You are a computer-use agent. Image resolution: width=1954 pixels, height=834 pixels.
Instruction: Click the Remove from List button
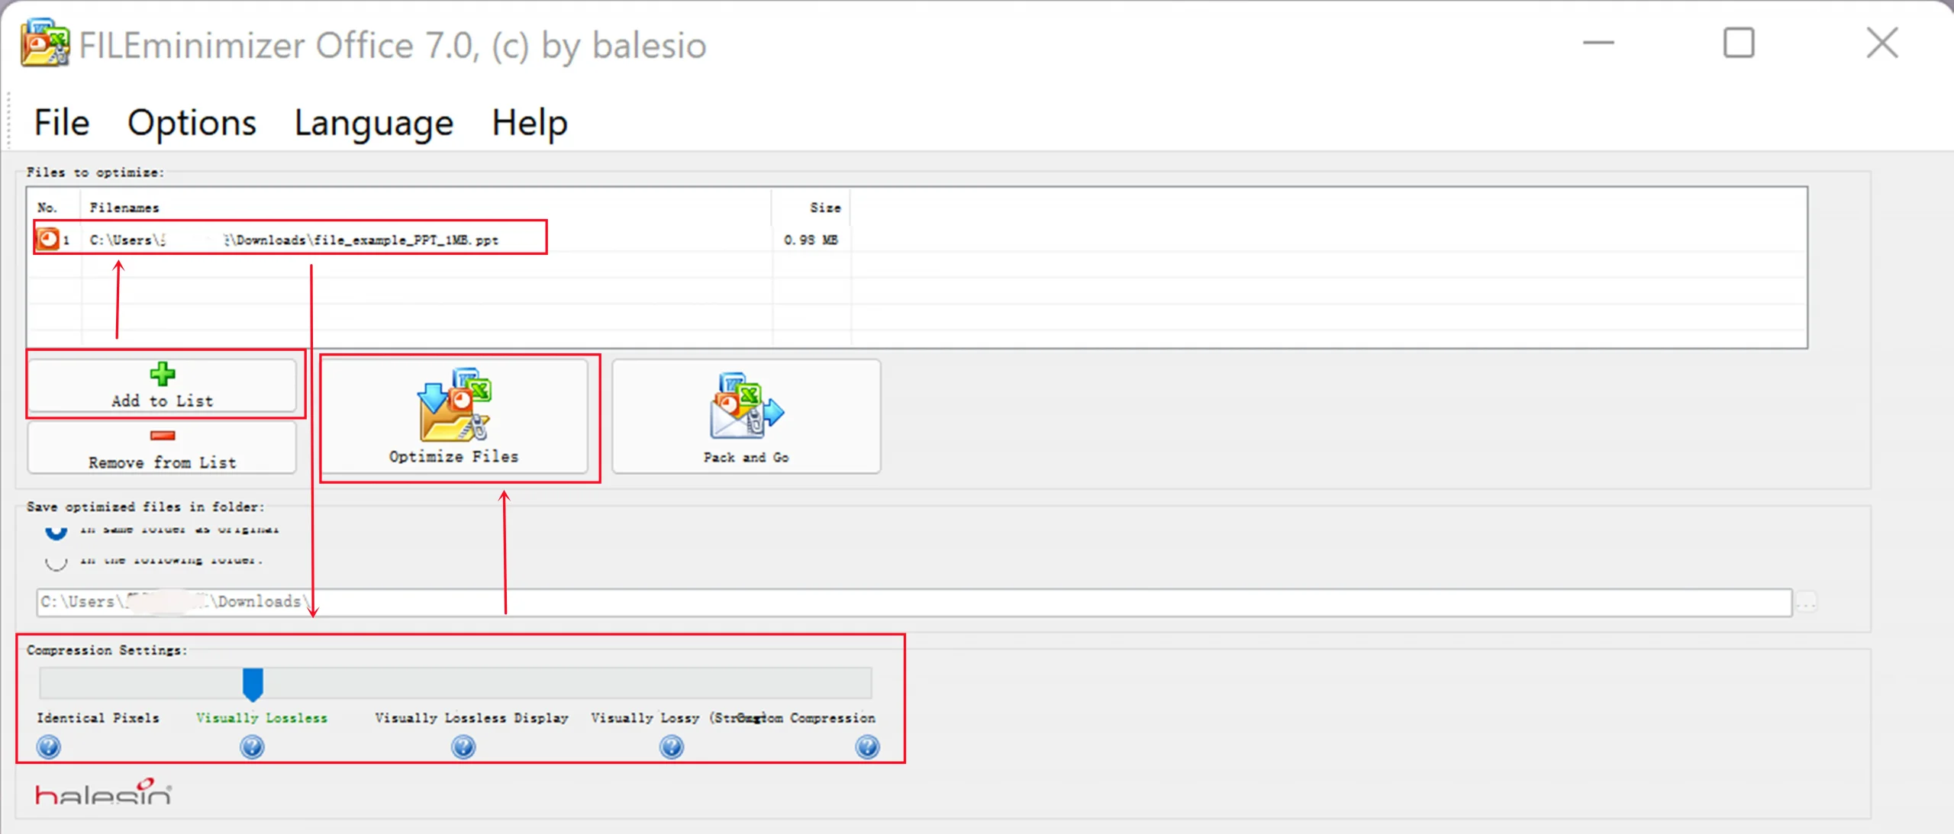163,448
